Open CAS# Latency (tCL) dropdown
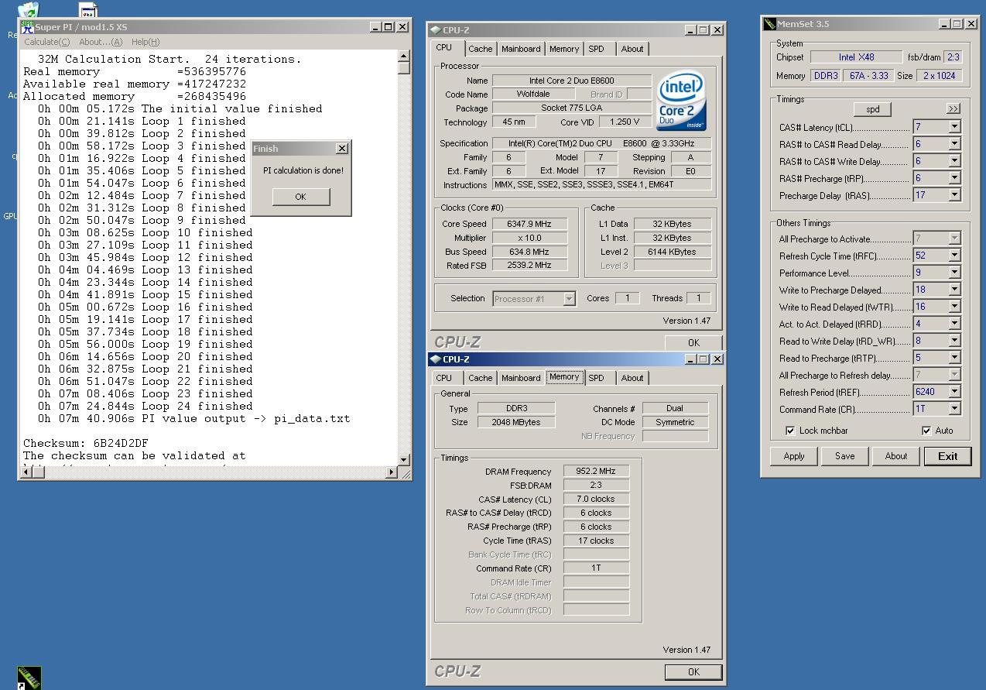The height and width of the screenshot is (690, 986). point(954,127)
